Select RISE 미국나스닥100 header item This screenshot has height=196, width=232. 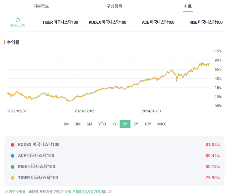[206, 22]
